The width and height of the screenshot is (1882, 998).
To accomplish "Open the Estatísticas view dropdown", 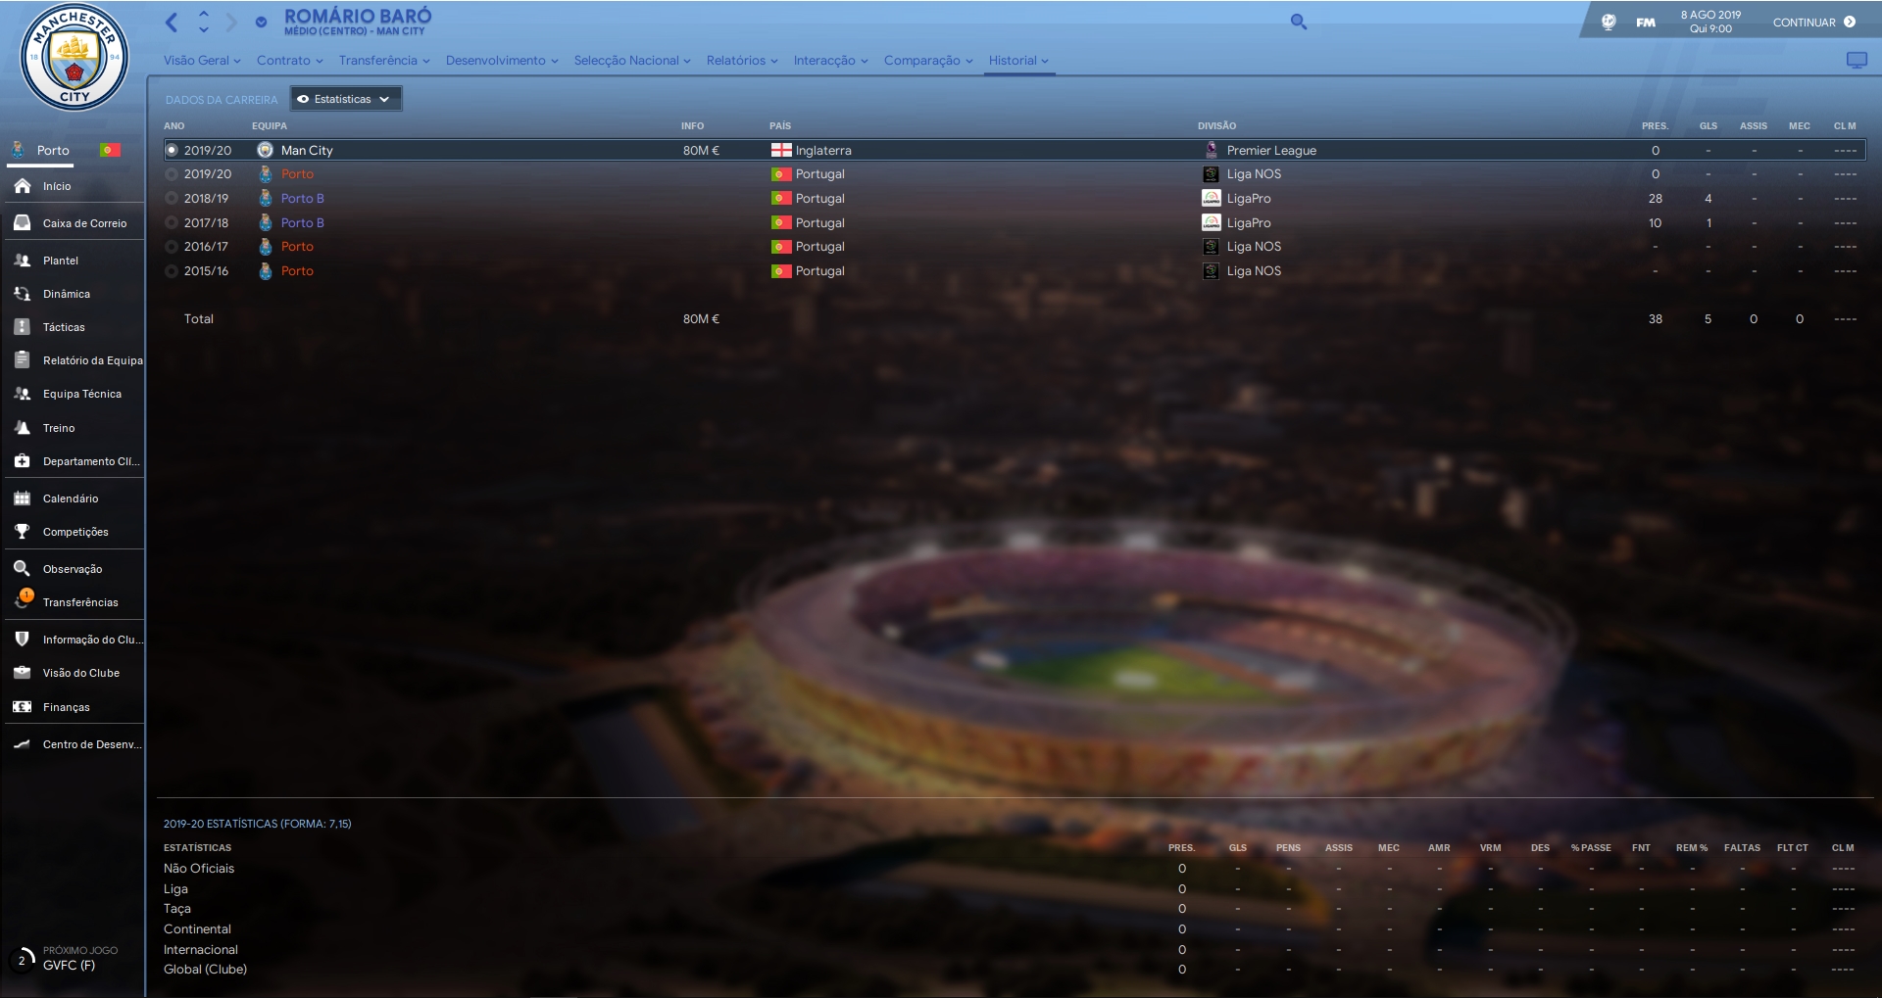I will [346, 99].
